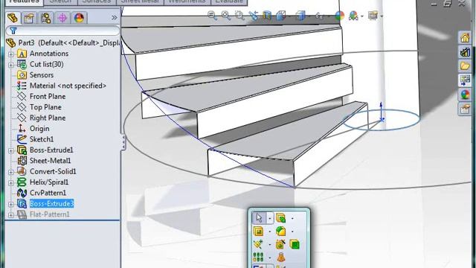Click the Fillet tool in shortcut bar

click(x=281, y=232)
